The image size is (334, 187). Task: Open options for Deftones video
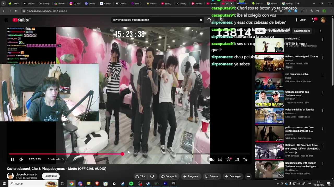323,146
